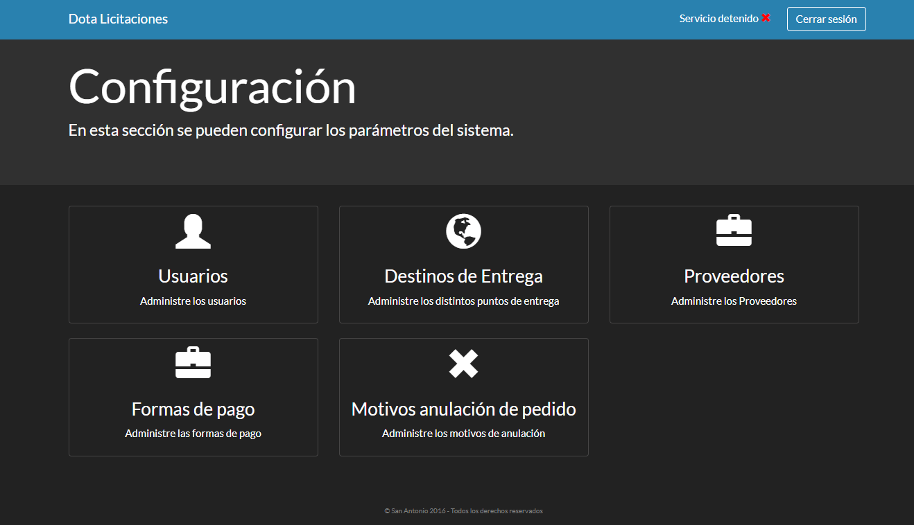The image size is (914, 525).
Task: Click 'Administre las formas de pago' text
Action: (193, 434)
